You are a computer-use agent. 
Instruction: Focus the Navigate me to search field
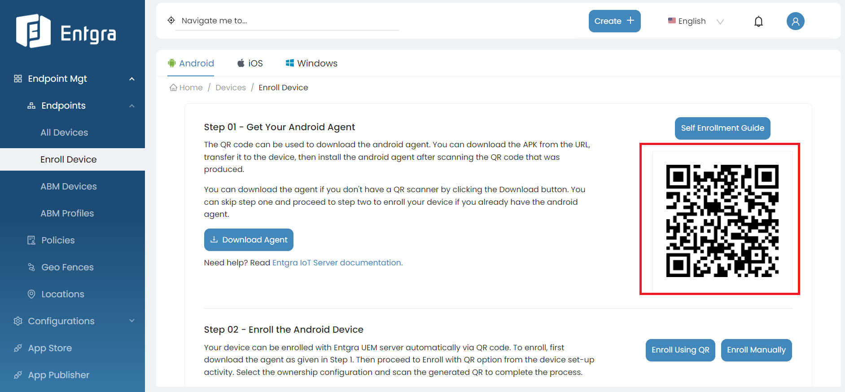(x=287, y=21)
